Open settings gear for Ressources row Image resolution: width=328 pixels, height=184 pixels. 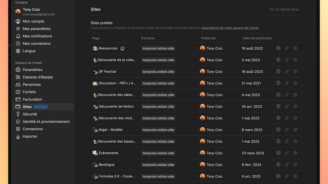click(295, 48)
